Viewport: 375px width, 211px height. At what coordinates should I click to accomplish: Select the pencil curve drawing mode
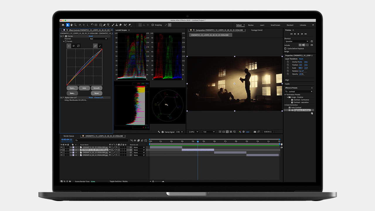coord(100,46)
